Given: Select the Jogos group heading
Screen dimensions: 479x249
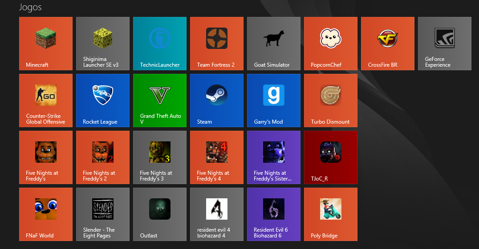Looking at the screenshot, I should pos(30,7).
